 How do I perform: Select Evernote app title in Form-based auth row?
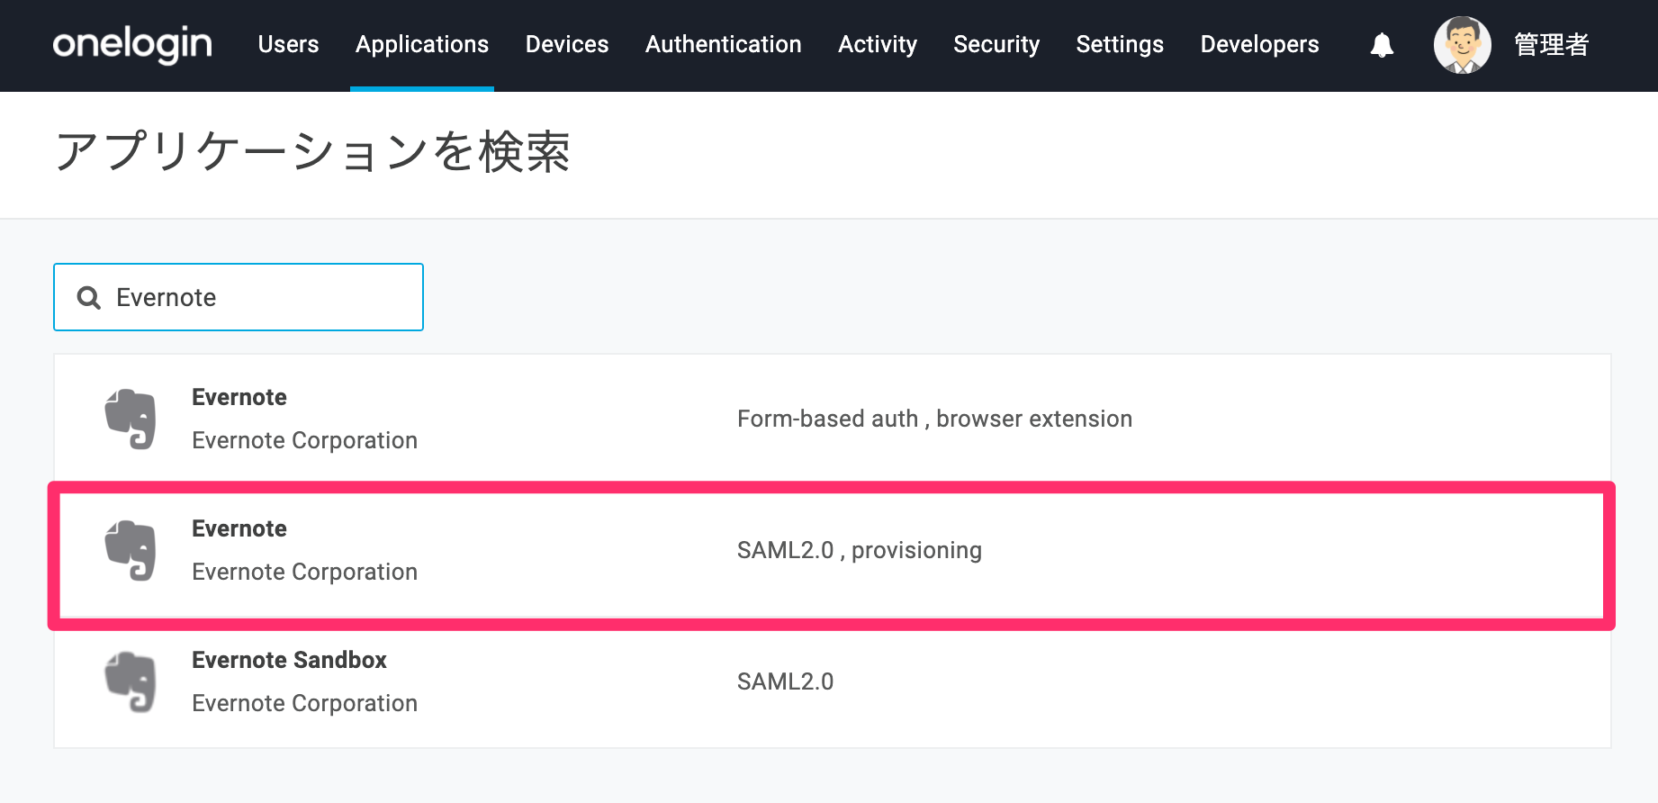pos(239,397)
